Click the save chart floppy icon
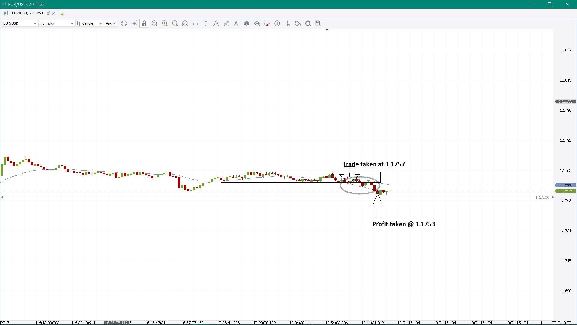The width and height of the screenshot is (577, 325). (318, 23)
